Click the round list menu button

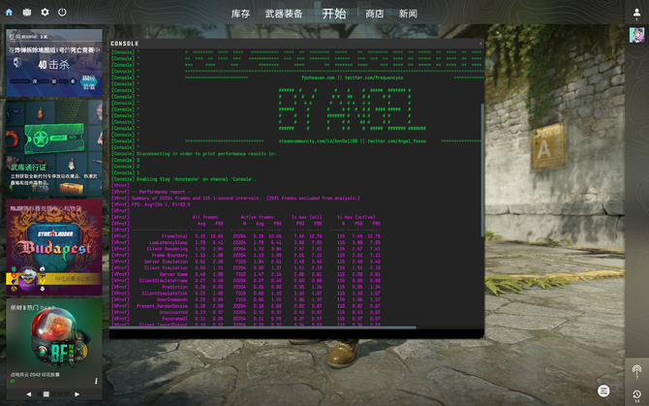point(603,390)
